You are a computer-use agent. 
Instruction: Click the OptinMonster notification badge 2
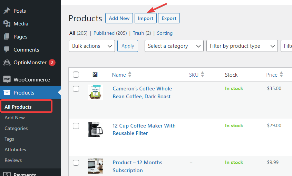click(x=52, y=63)
